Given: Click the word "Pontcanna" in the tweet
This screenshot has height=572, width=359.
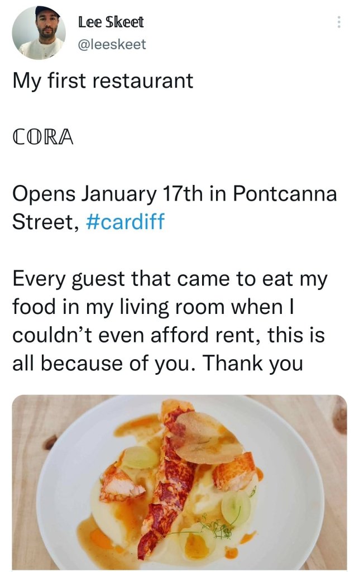Looking at the screenshot, I should click(x=285, y=194).
